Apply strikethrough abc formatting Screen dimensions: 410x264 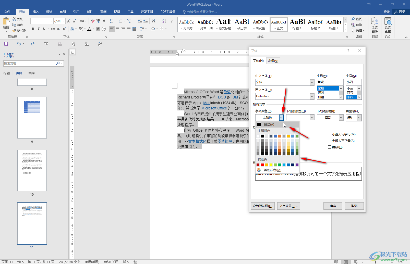pyautogui.click(x=53, y=29)
